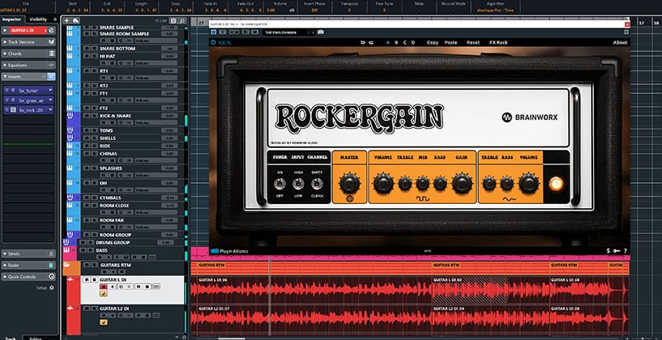Take plugin snapshot with the camera icon
This screenshot has width=662, height=340.
(320, 32)
